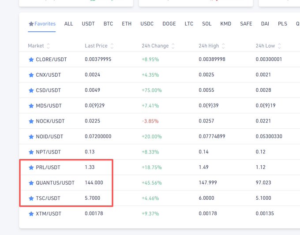Sort by the Last Price column arrows
300x235 pixels.
pos(112,46)
